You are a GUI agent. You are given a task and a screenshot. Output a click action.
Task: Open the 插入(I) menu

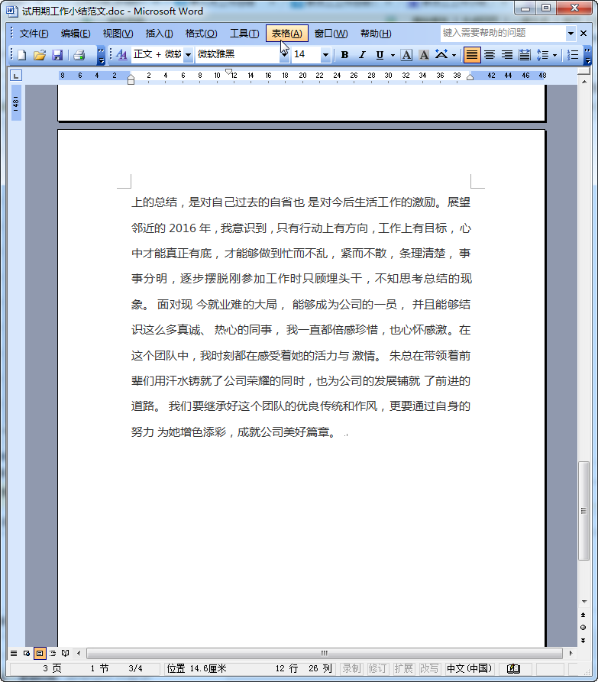click(159, 34)
